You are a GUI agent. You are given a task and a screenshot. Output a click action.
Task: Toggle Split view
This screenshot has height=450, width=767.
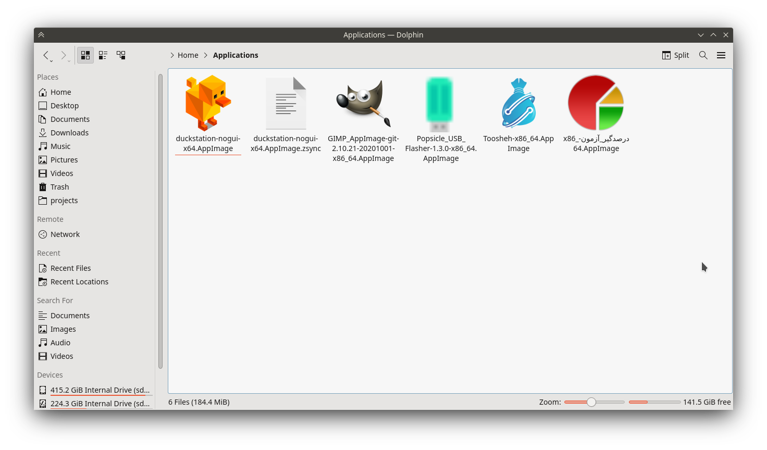tap(676, 55)
